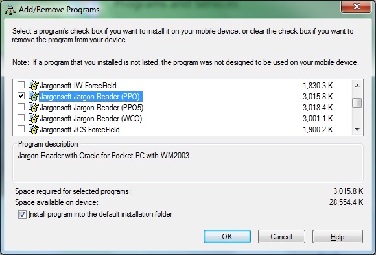Check the Jargonsoft JCS ForceField box
The image size is (376, 255).
(21, 128)
